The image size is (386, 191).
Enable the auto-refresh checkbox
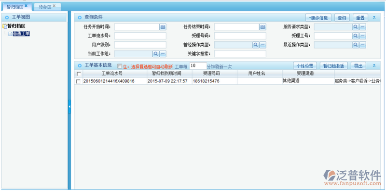coord(119,66)
